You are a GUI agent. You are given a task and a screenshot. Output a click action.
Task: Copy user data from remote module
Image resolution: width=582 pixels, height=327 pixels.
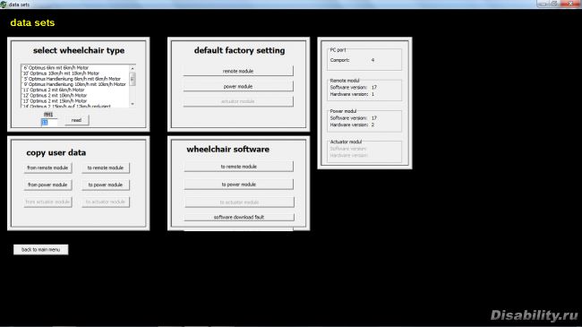(47, 168)
